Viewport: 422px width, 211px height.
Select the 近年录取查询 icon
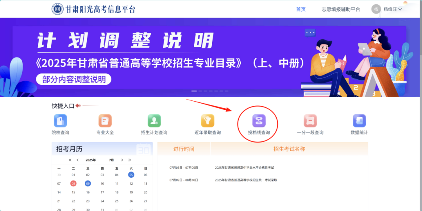tap(207, 121)
